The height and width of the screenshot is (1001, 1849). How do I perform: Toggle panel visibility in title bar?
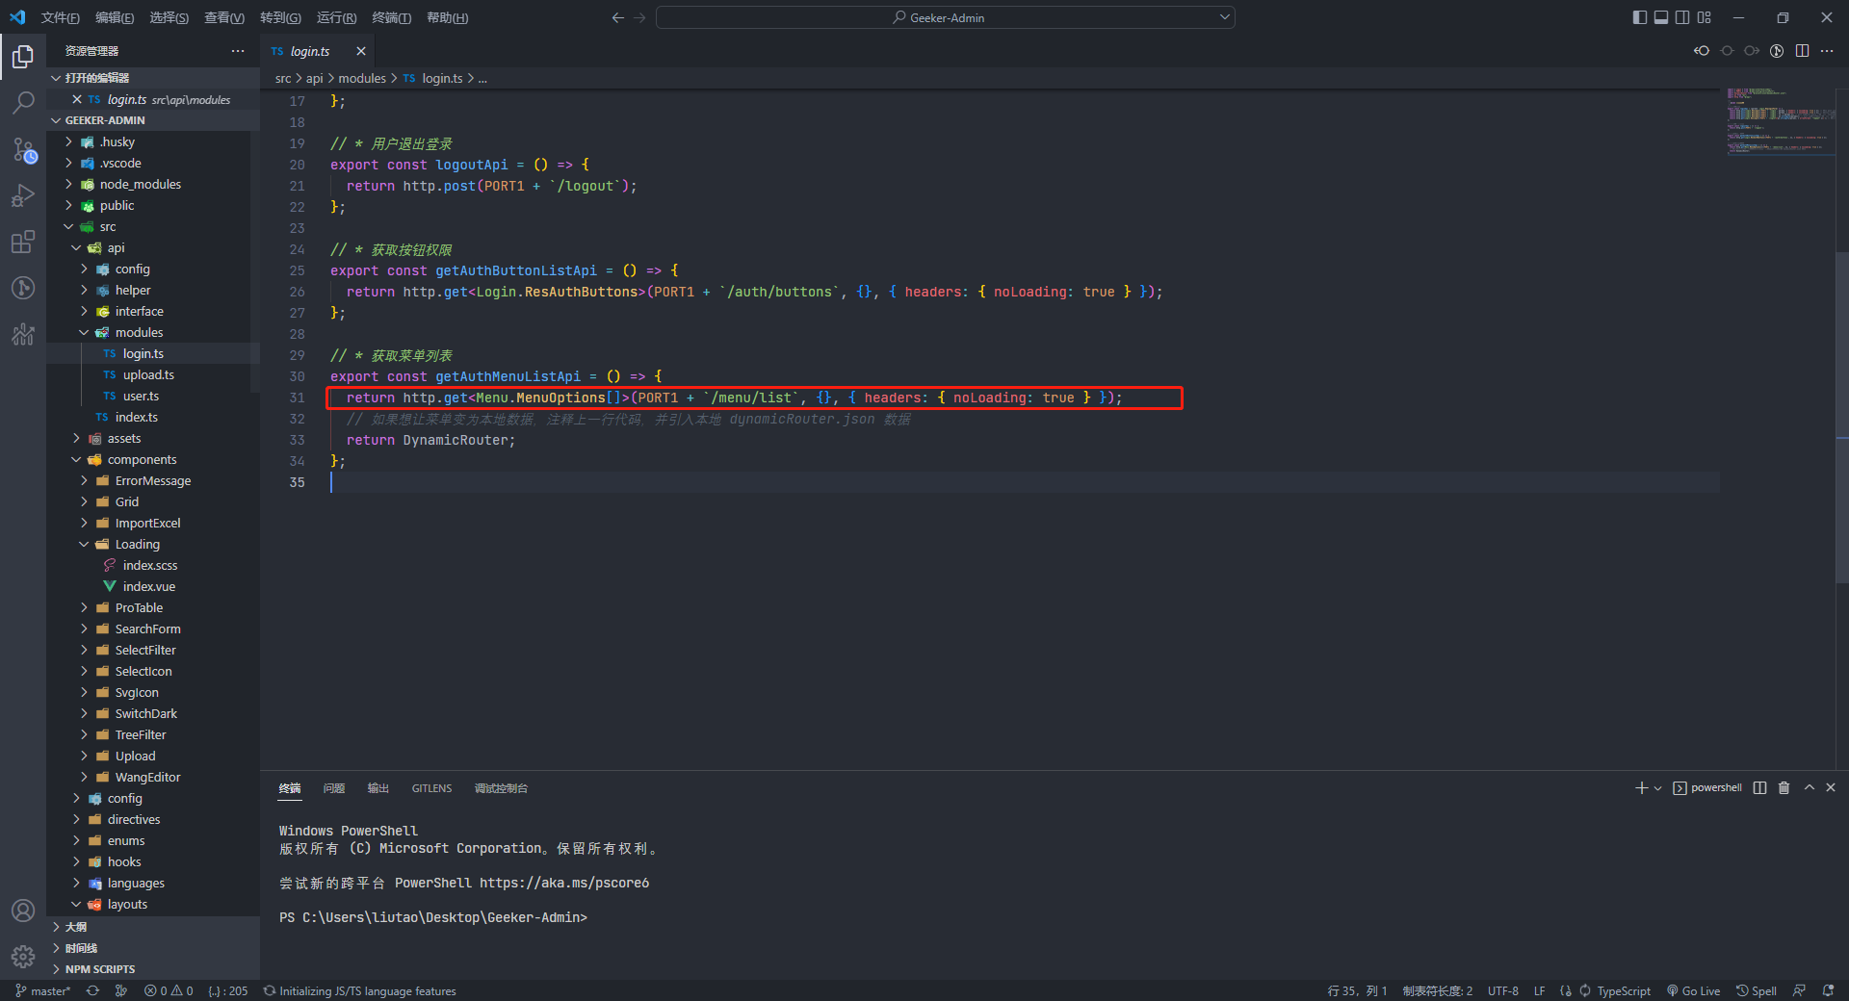coord(1660,16)
